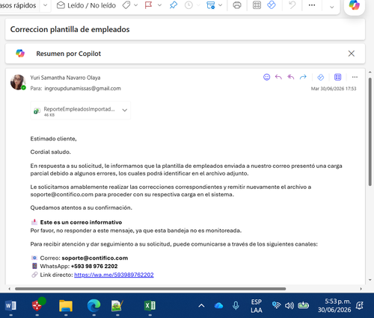Click the message scroll up arrow
This screenshot has height=318, width=374.
[x=370, y=72]
